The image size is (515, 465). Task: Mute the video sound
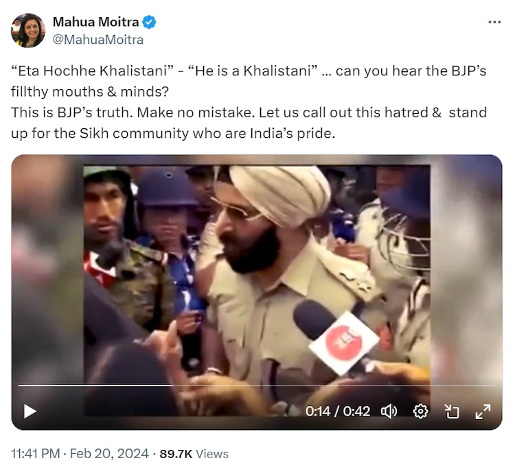tap(389, 411)
